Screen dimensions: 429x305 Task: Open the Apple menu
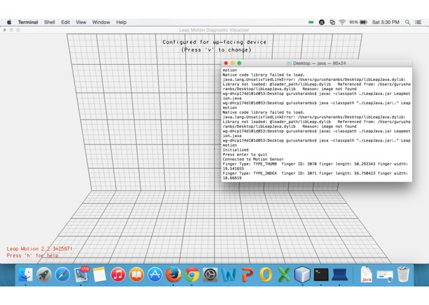pos(9,22)
